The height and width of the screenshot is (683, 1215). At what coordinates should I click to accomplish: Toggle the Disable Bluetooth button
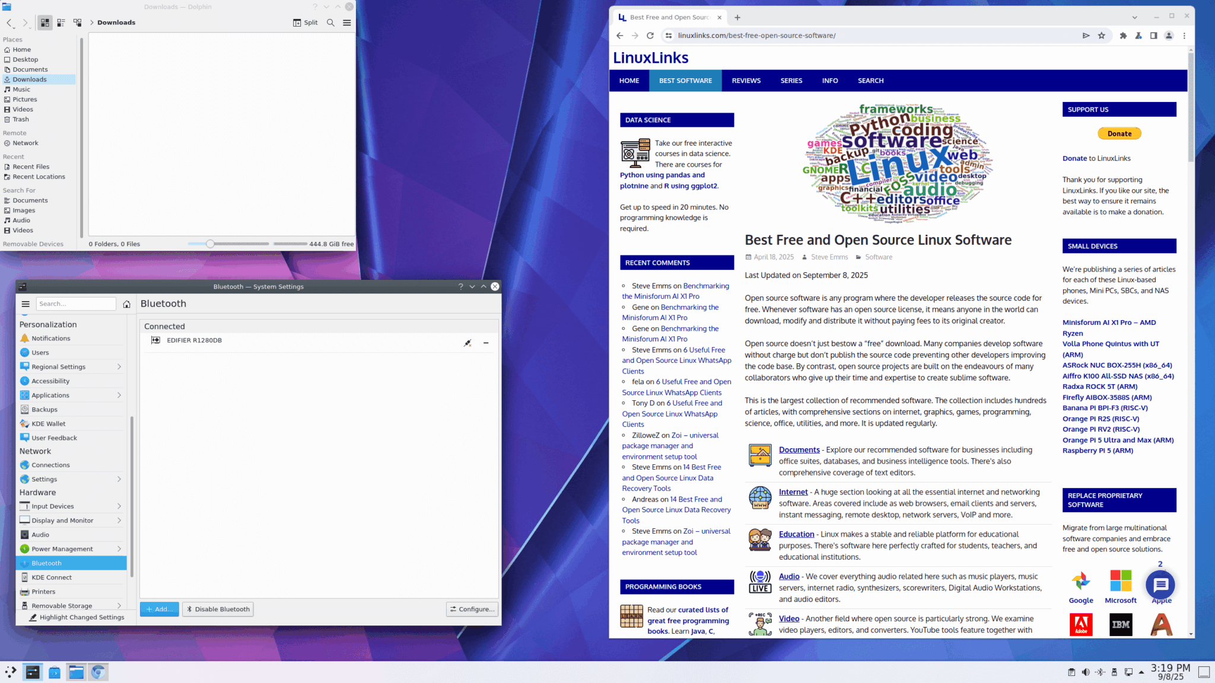(218, 609)
